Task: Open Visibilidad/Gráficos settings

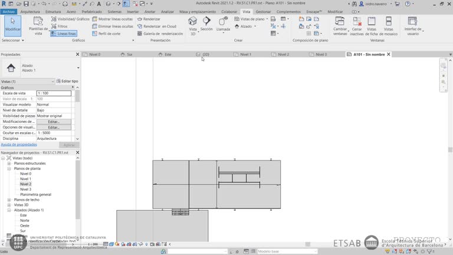Action: click(70, 19)
